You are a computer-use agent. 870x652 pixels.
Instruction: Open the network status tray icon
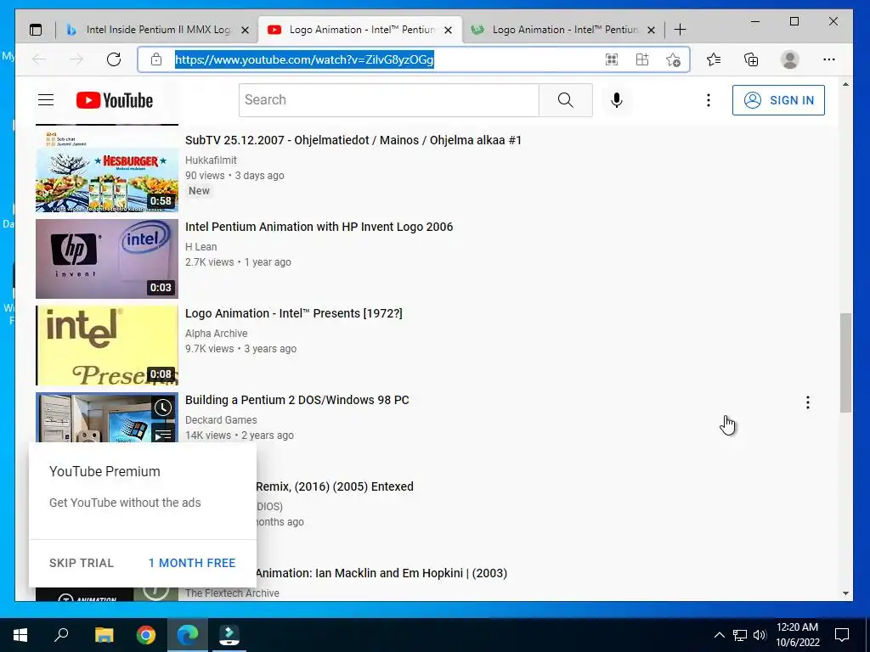[740, 635]
